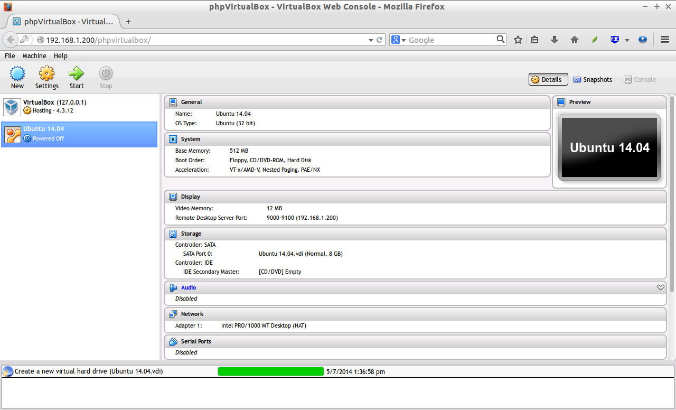Click the Network section icon
Image resolution: width=676 pixels, height=410 pixels.
coord(173,314)
